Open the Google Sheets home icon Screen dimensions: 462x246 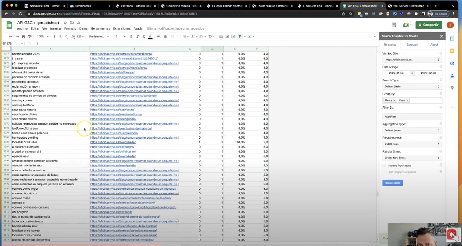point(9,25)
